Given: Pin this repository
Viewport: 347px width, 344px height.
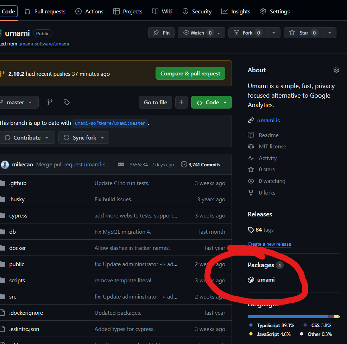Looking at the screenshot, I should (x=161, y=33).
